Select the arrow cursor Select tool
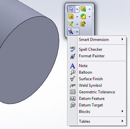The width and height of the screenshot is (130, 129). (x=71, y=9)
